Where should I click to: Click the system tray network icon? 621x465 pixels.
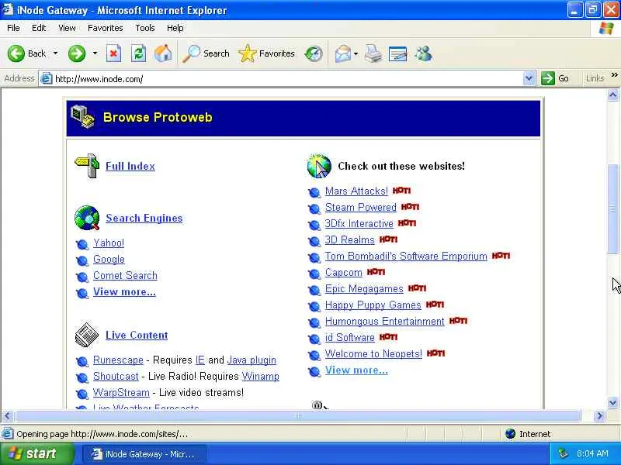click(x=564, y=453)
